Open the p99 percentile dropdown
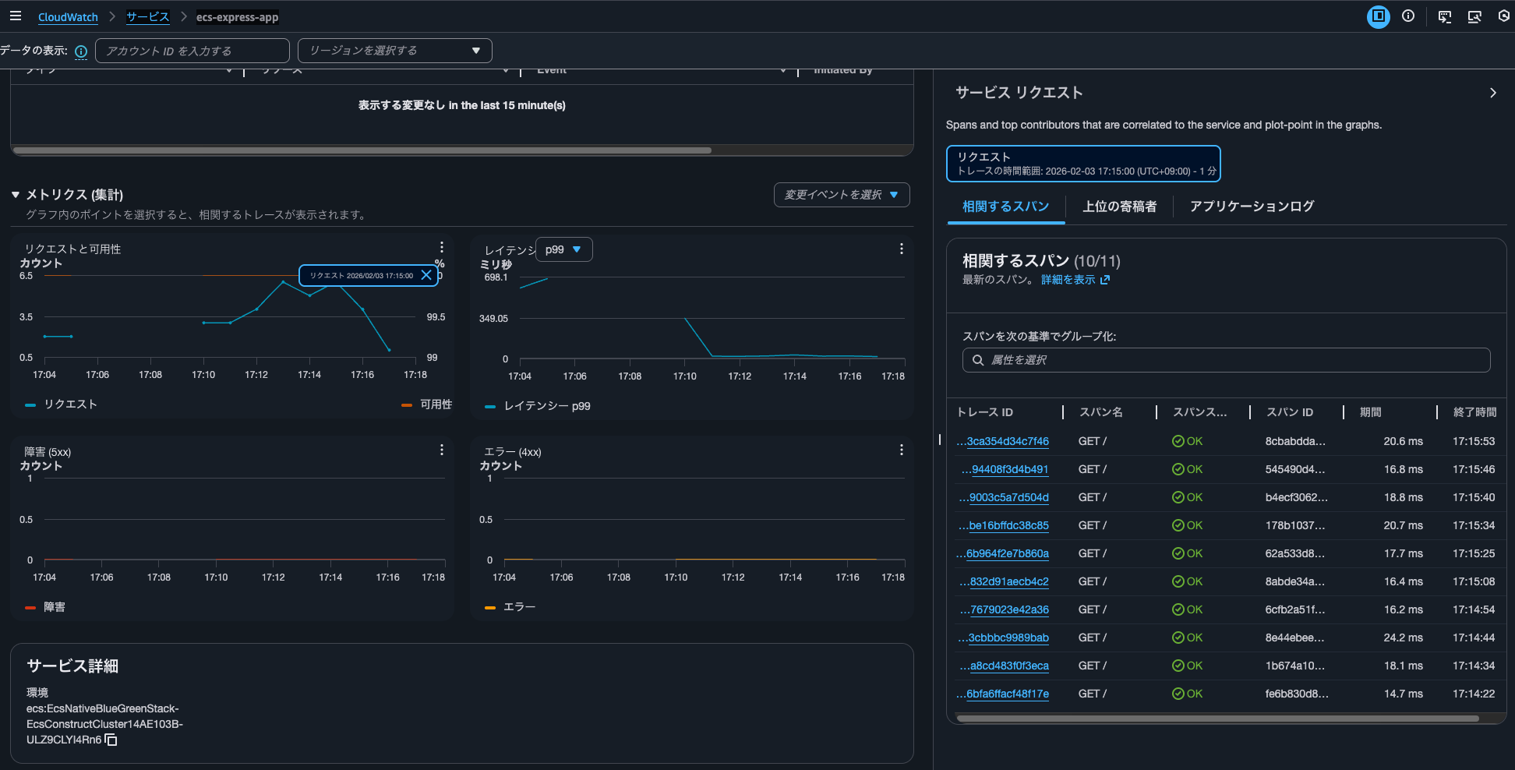This screenshot has height=770, width=1515. 563,249
